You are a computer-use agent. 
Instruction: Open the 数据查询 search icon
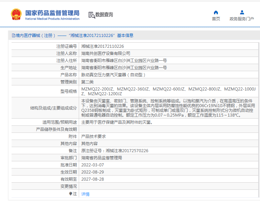[92, 15]
